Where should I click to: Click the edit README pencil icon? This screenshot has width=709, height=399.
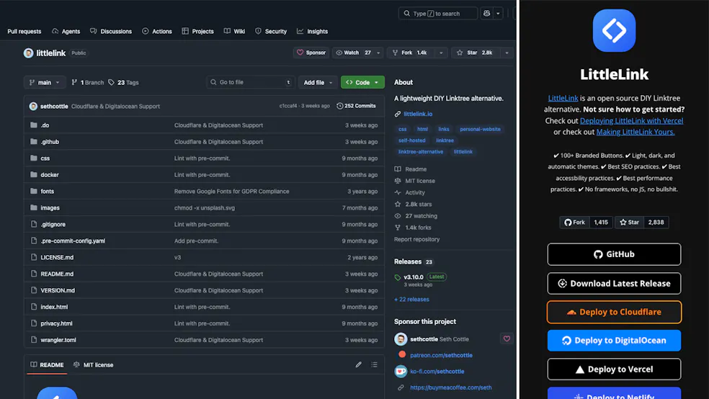[359, 364]
